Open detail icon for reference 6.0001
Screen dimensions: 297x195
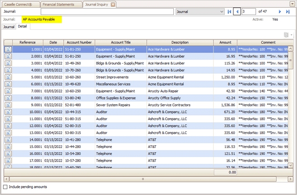pos(8,84)
